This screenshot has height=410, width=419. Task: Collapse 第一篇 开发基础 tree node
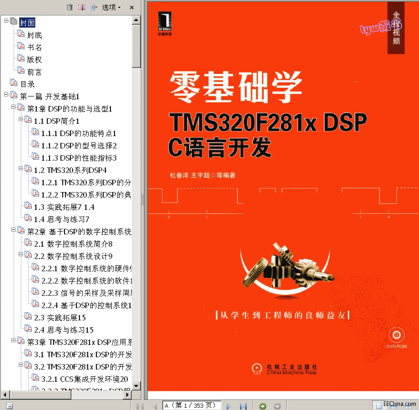(x=6, y=94)
